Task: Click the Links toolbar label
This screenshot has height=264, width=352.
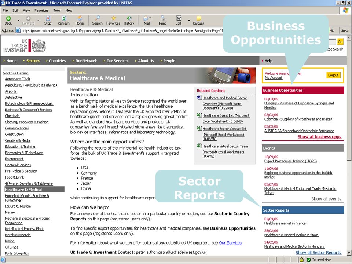Action: click(344, 30)
